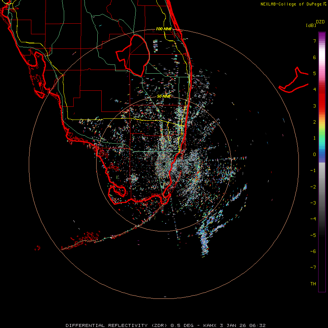
Task: Click the 6 value on the color scale
Action: [x=315, y=57]
